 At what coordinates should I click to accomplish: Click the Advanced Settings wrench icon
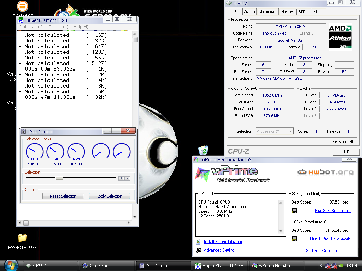click(198, 250)
